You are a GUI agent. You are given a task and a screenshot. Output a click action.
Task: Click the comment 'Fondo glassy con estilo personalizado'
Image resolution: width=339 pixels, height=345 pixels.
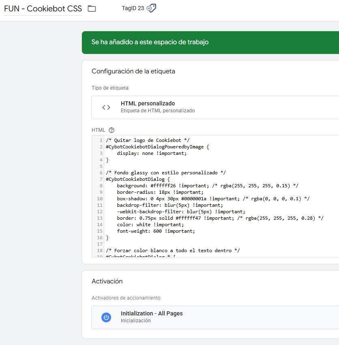pos(166,173)
